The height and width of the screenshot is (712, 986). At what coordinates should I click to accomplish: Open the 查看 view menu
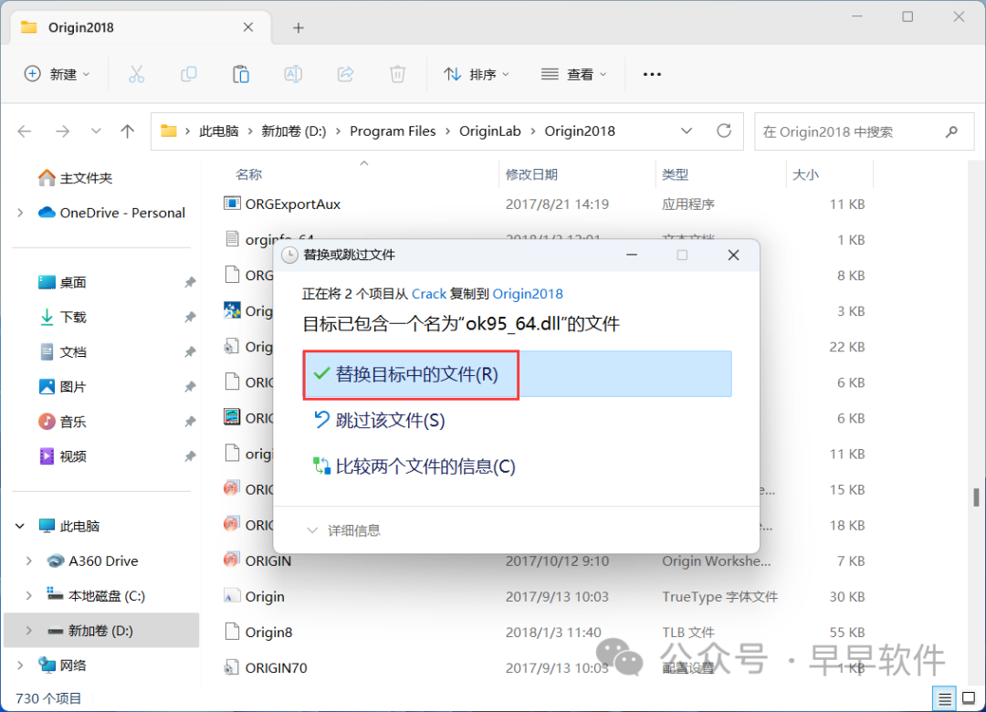(x=573, y=74)
